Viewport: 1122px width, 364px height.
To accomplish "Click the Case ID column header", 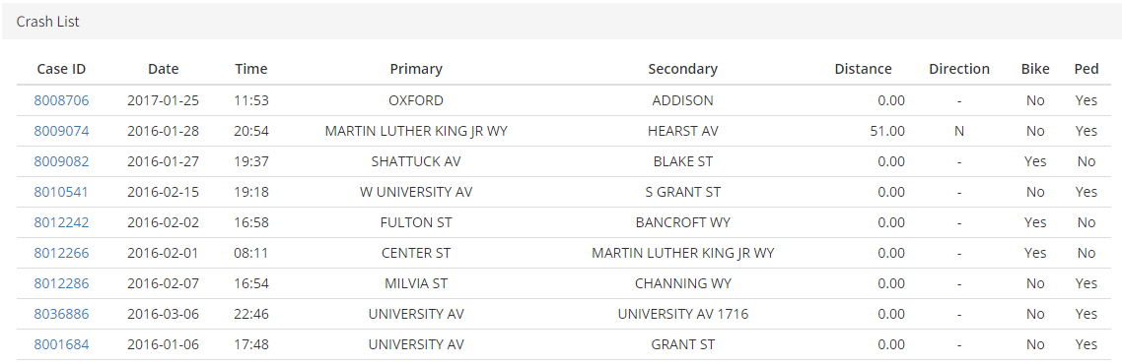I will [x=61, y=69].
